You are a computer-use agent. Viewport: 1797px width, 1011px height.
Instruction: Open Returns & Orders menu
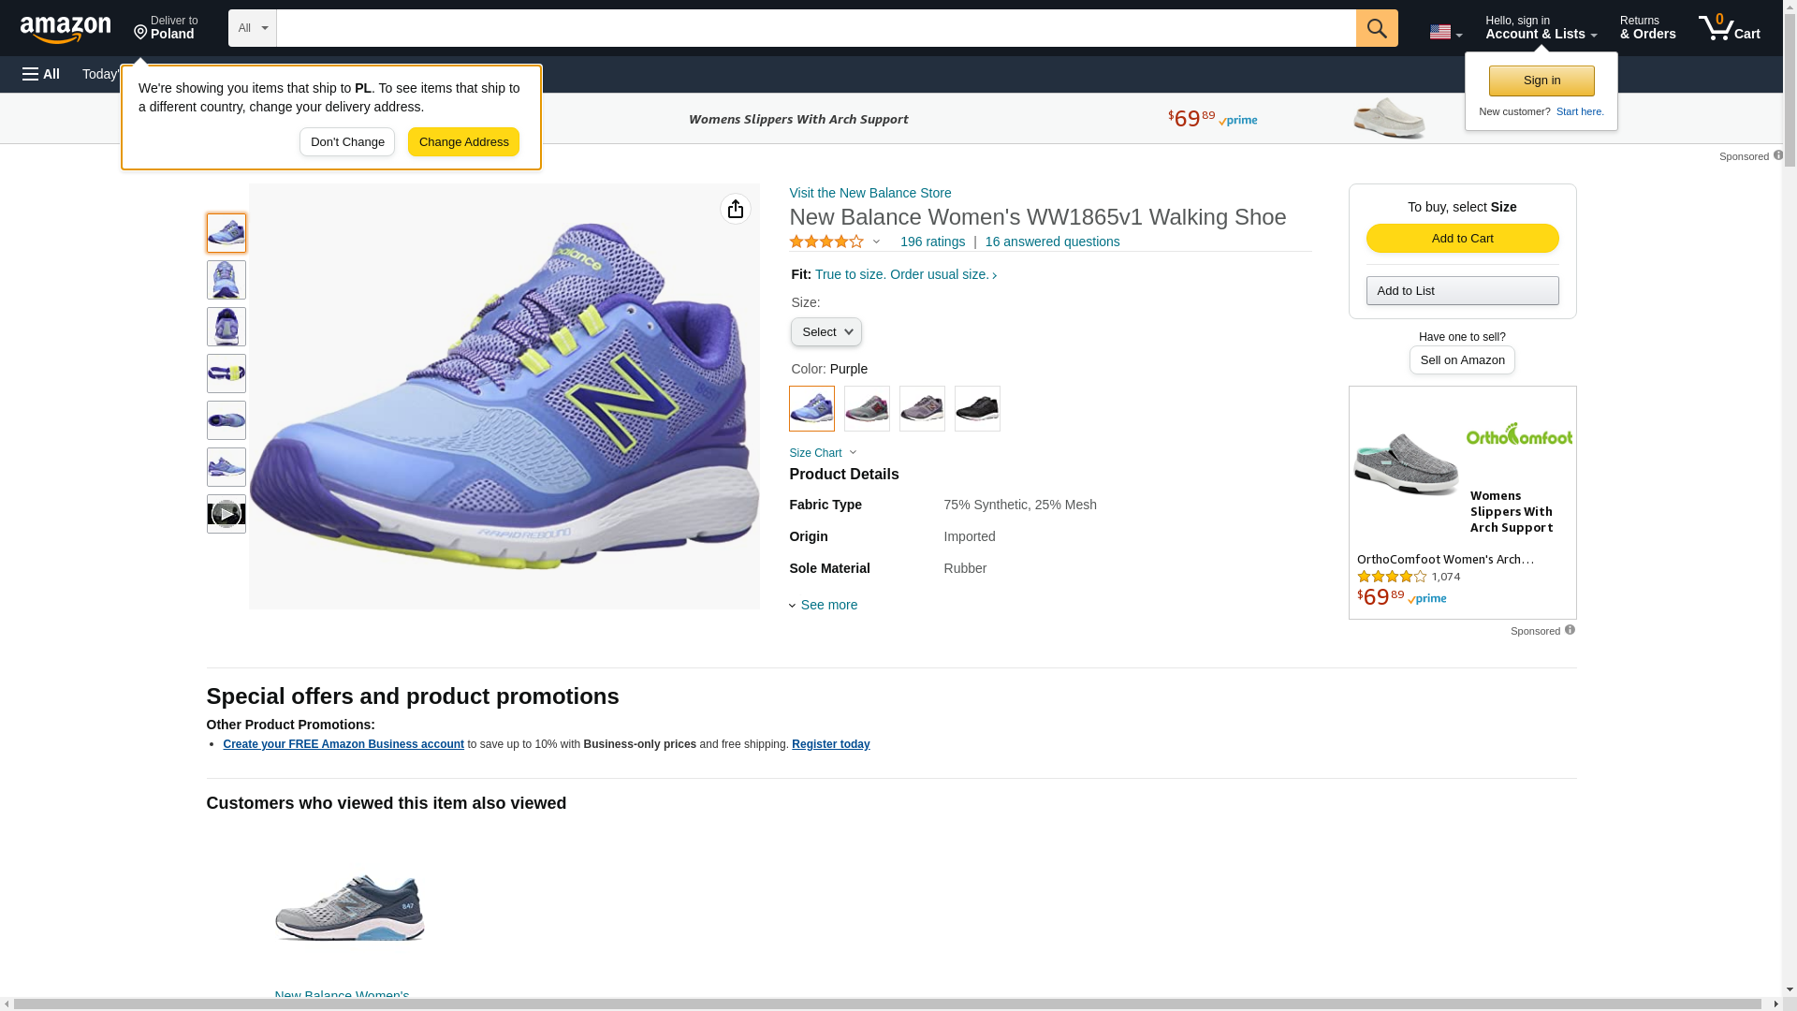coord(1647,28)
